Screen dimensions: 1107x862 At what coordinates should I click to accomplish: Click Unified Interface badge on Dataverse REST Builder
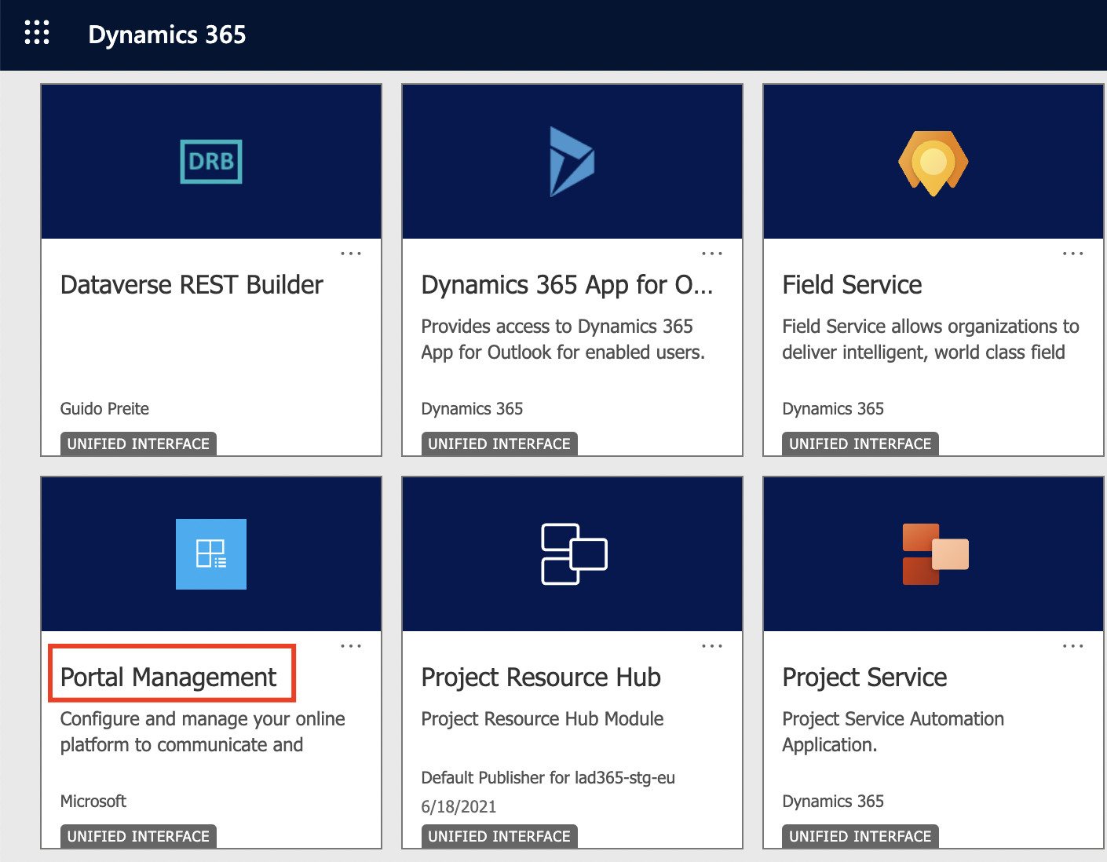(x=138, y=444)
